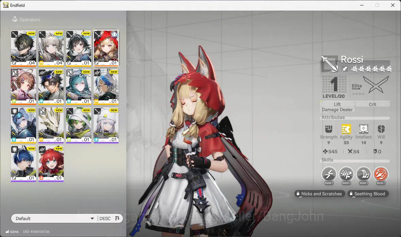The width and height of the screenshot is (401, 237).
Task: Click the yellow Agility icon
Action: click(346, 129)
